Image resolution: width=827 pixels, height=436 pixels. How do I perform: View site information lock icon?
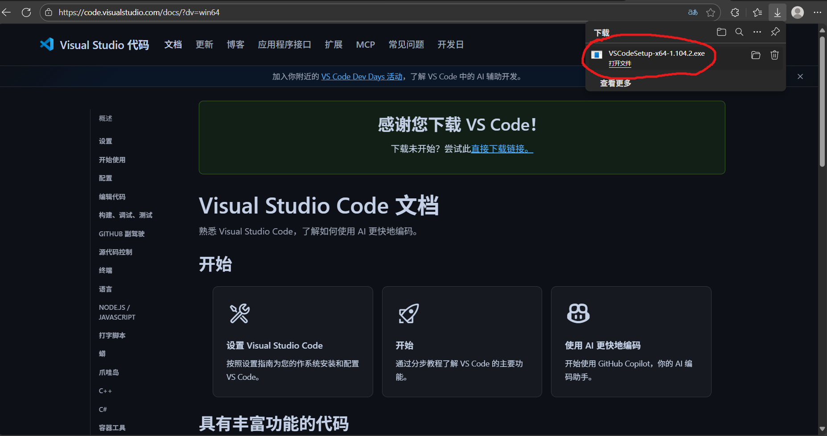[49, 12]
